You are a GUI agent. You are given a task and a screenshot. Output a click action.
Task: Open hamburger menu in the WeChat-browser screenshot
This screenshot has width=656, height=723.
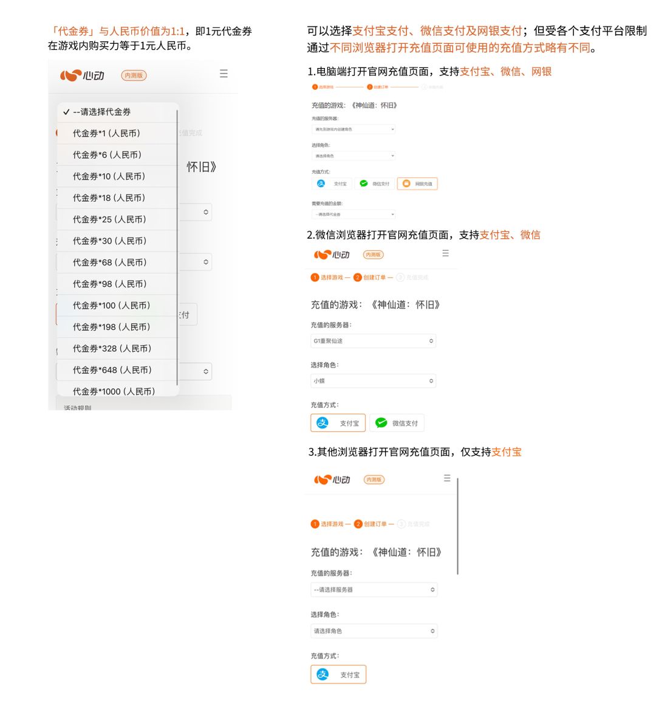pyautogui.click(x=445, y=253)
